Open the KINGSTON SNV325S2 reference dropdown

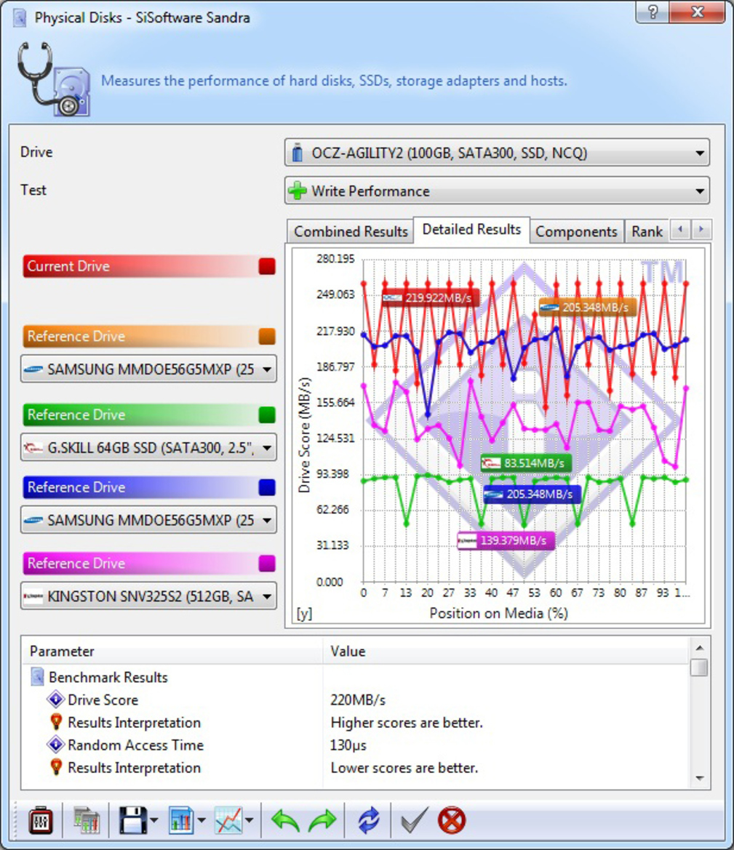click(x=148, y=596)
